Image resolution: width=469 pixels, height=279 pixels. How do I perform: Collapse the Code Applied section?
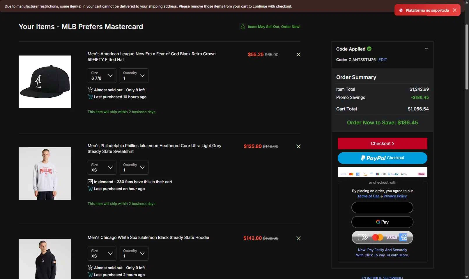click(426, 49)
